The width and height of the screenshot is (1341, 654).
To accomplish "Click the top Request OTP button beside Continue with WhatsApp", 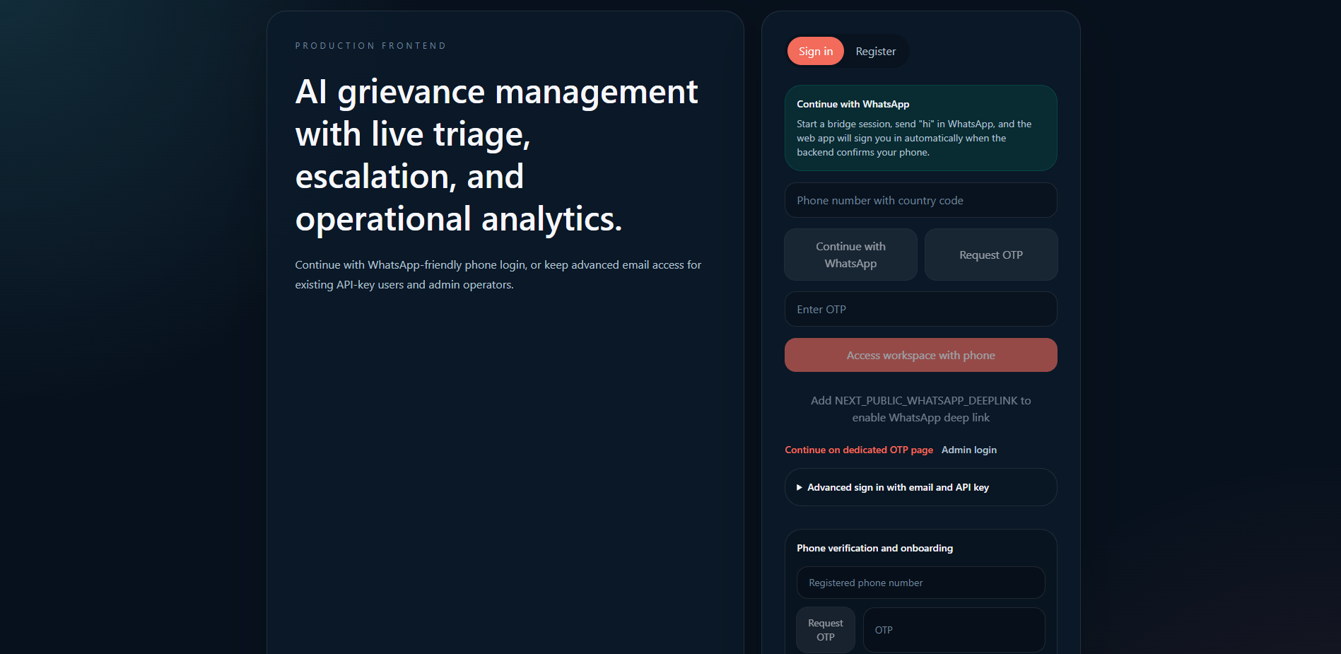I will click(x=990, y=255).
